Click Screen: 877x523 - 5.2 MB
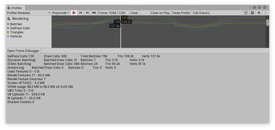The height and width of the screenshot is (130, 275). tap(26, 83)
